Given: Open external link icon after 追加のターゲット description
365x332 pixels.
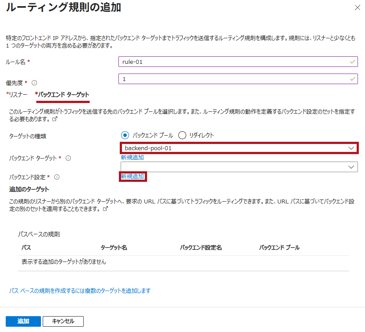Looking at the screenshot, I should (x=105, y=210).
